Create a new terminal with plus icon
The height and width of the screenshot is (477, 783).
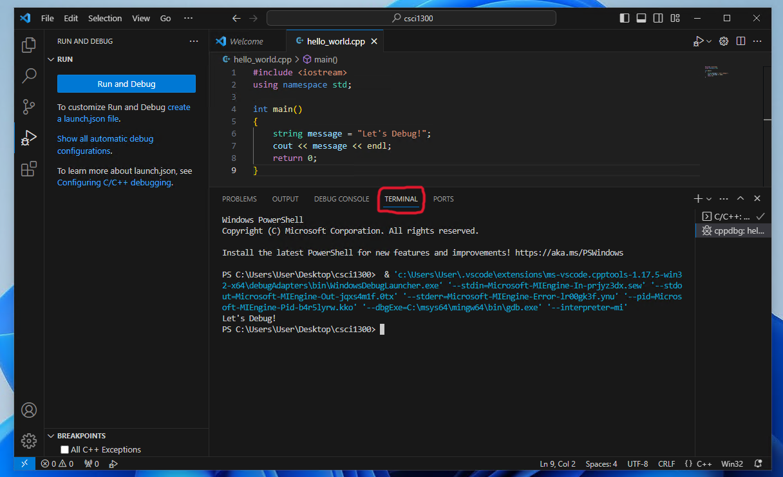pos(698,199)
